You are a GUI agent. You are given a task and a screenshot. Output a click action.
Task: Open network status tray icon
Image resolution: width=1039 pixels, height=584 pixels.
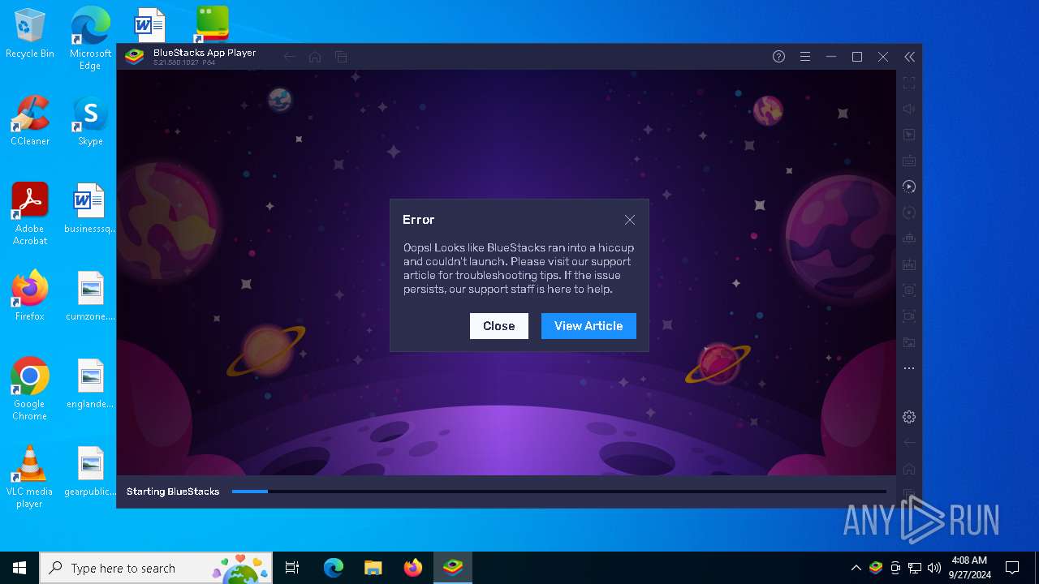pos(915,568)
